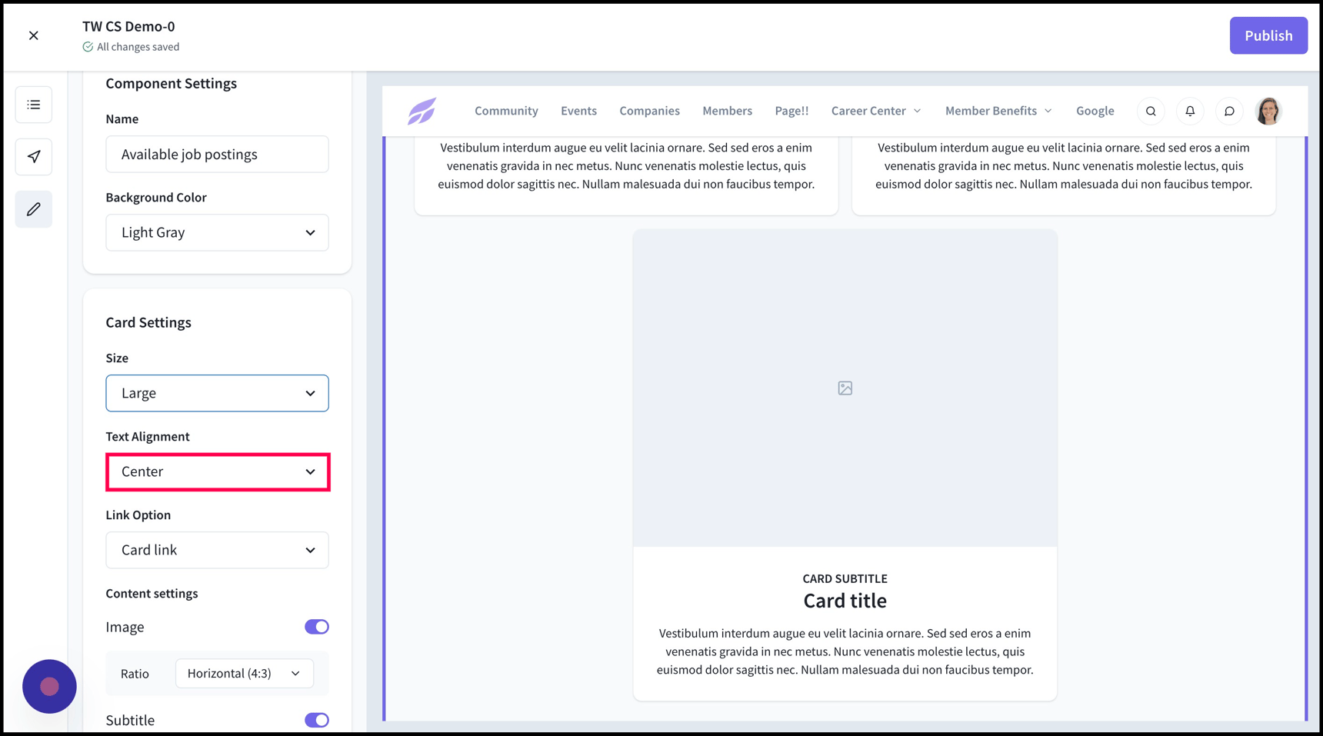Open the Members nav item
The width and height of the screenshot is (1323, 736).
727,111
